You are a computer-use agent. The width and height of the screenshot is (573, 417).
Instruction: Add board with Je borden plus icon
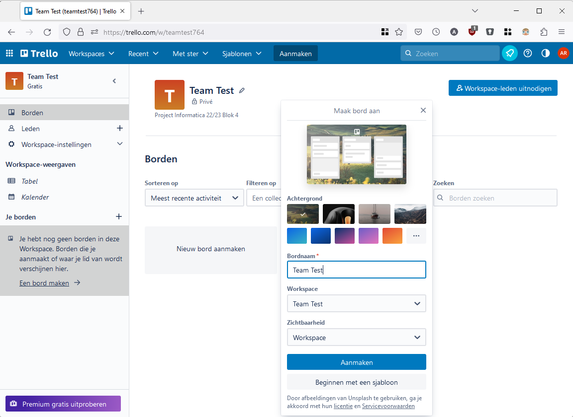point(119,217)
